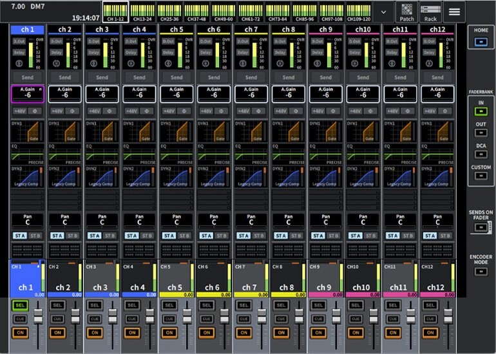Enable +48V phantom on ch 11
This screenshot has width=496, height=354.
pyautogui.click(x=392, y=111)
